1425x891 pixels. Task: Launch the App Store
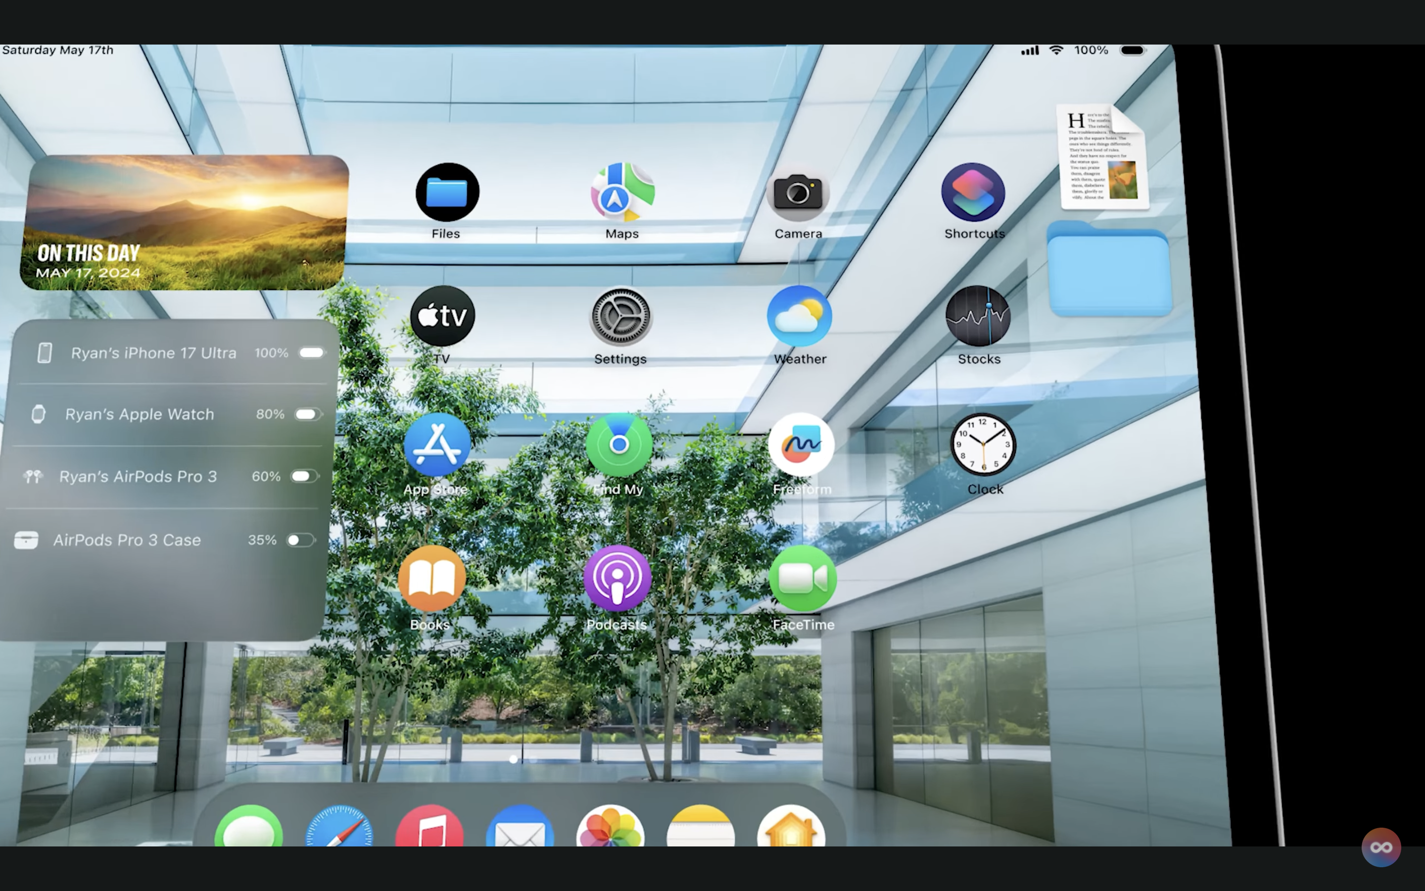pyautogui.click(x=436, y=445)
